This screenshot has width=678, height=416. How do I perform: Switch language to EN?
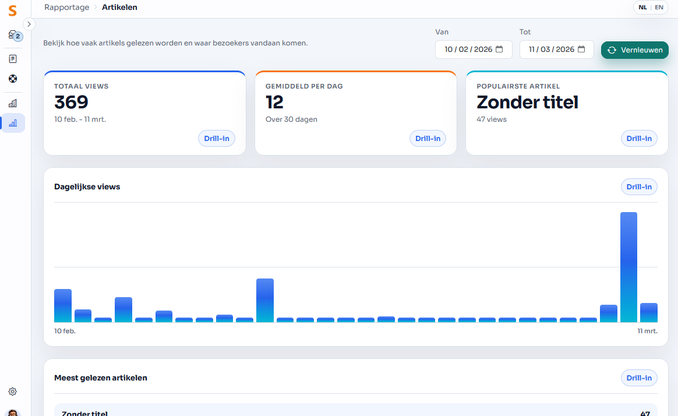659,8
